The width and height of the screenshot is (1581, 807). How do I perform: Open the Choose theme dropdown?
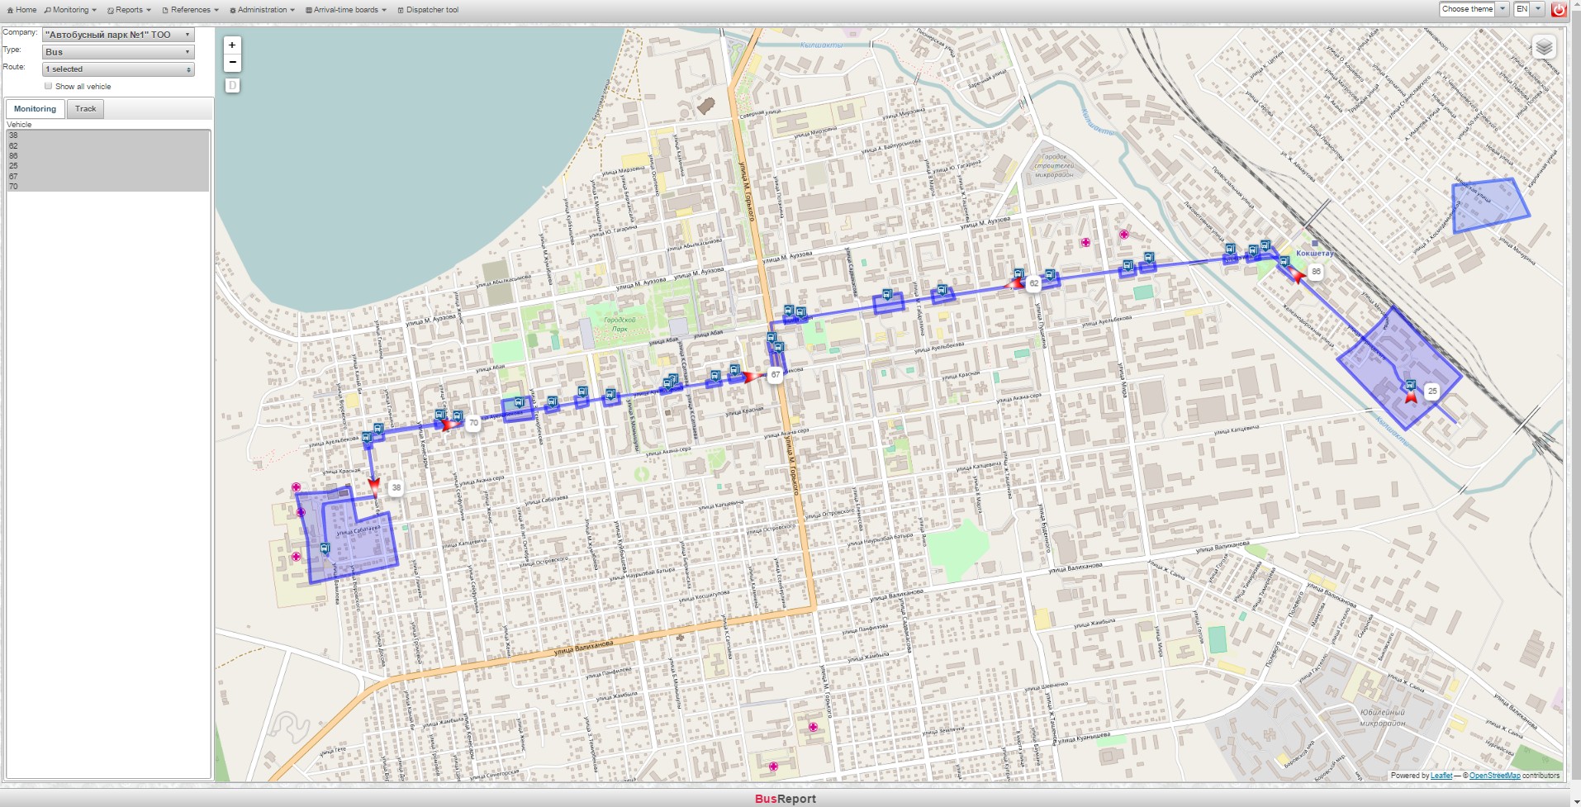(x=1474, y=9)
